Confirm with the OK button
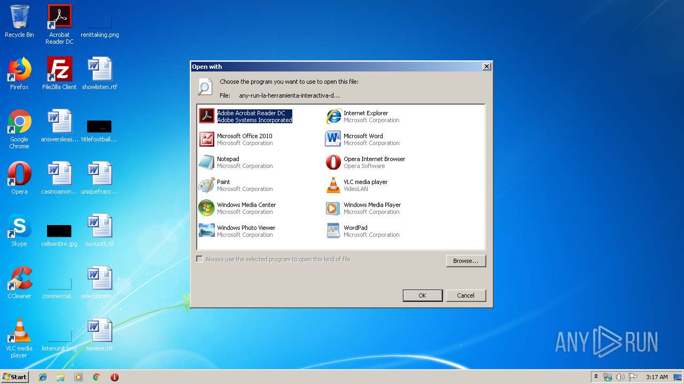The height and width of the screenshot is (384, 684). [x=422, y=295]
